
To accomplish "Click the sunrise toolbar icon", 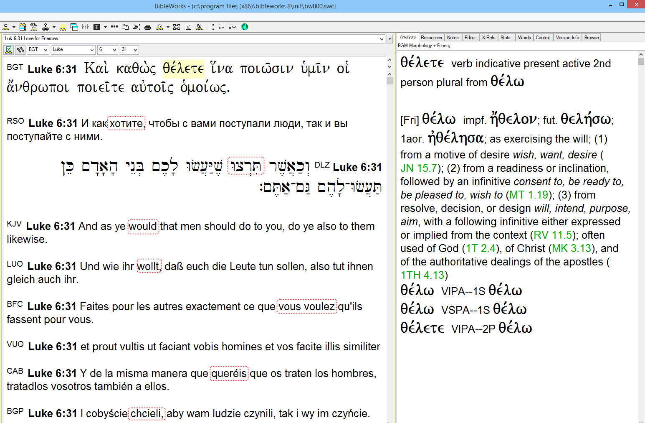I will pyautogui.click(x=63, y=27).
